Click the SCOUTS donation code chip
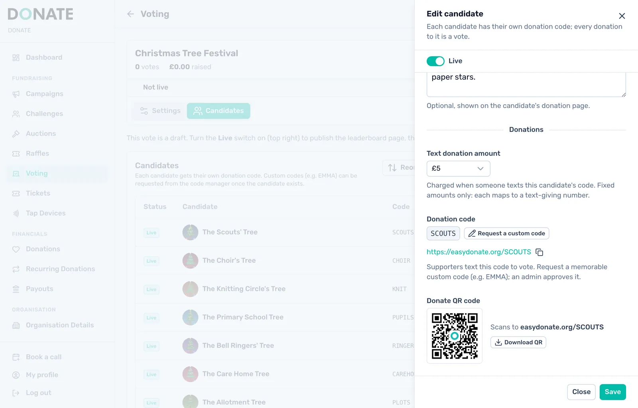Image resolution: width=638 pixels, height=408 pixels. [443, 233]
